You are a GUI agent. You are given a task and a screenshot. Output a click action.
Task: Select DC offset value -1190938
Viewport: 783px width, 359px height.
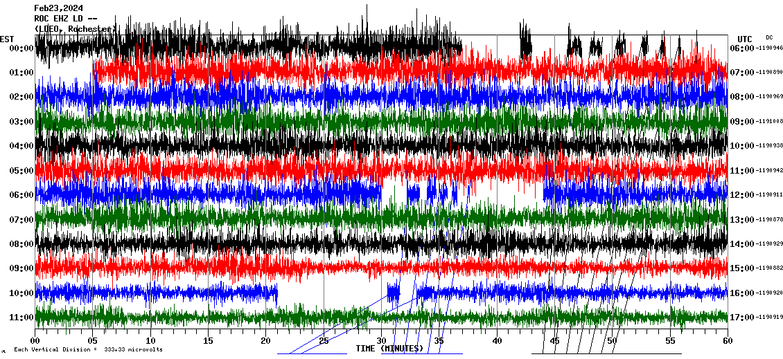768,146
